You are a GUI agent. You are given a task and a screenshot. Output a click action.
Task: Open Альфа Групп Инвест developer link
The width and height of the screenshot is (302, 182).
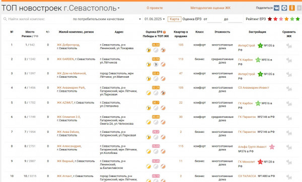(x=252, y=147)
